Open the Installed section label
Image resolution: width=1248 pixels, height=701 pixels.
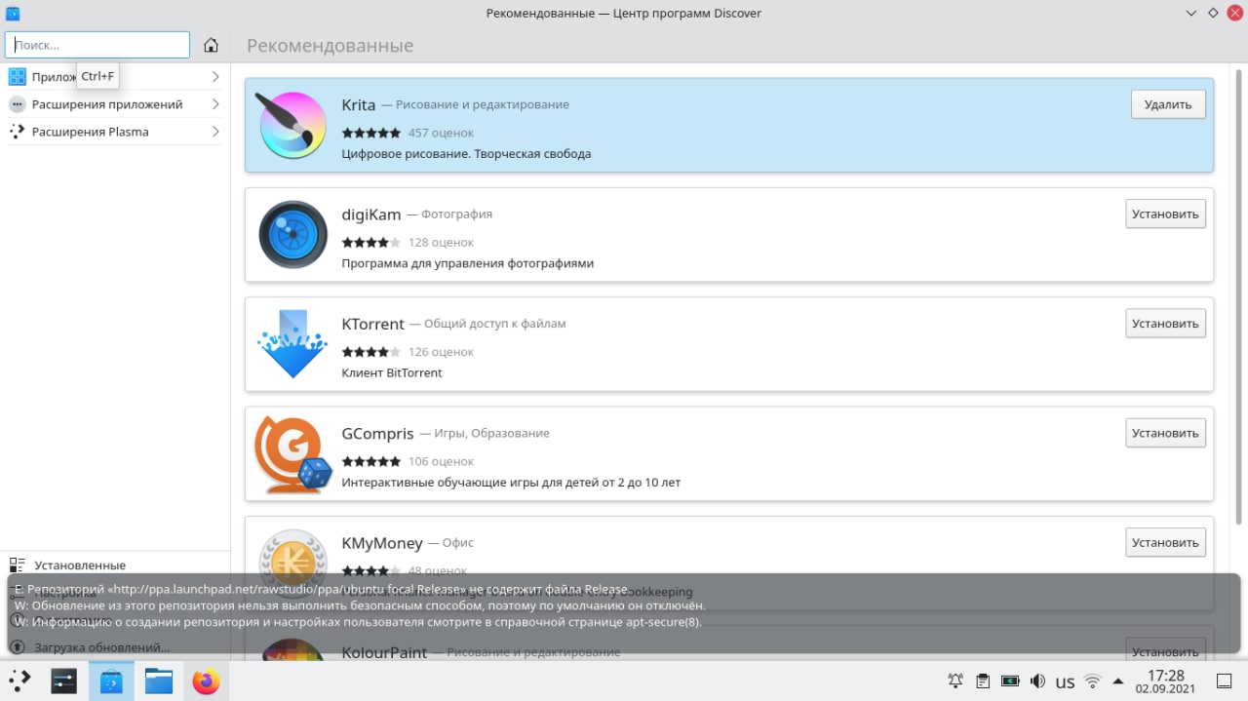tap(80, 565)
